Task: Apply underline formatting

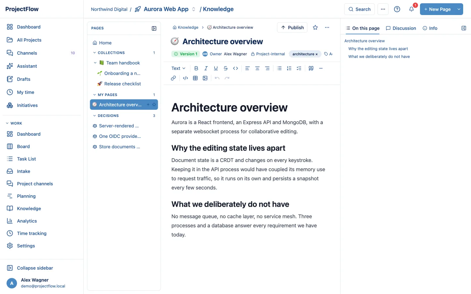Action: [216, 68]
